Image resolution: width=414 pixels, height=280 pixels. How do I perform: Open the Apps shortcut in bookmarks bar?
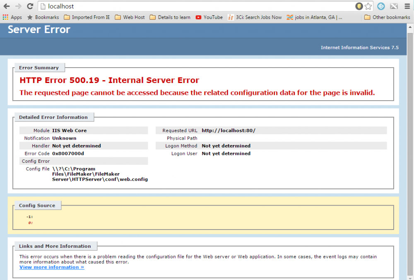pos(12,17)
